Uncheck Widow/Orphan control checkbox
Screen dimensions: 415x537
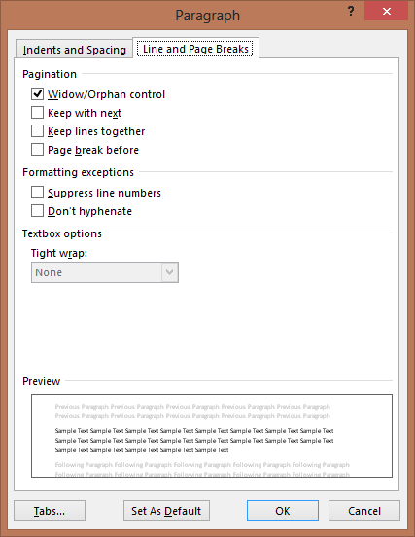37,93
